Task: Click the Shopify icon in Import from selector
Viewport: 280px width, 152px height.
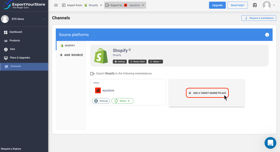Action: [x=86, y=5]
